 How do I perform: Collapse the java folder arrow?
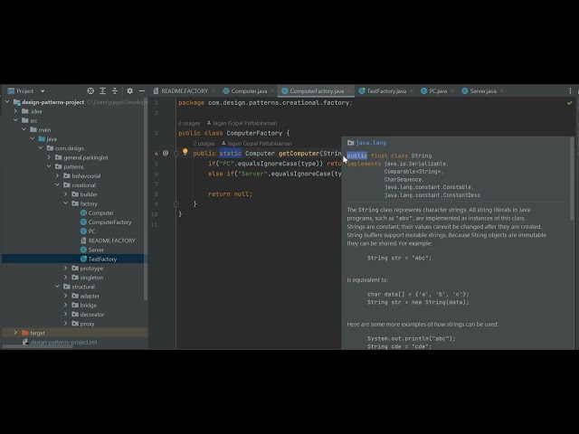click(x=33, y=138)
